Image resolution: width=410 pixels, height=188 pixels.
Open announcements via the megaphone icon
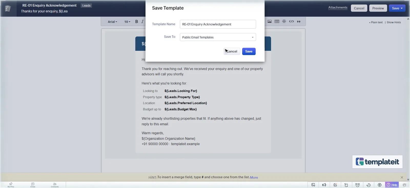click(324, 185)
